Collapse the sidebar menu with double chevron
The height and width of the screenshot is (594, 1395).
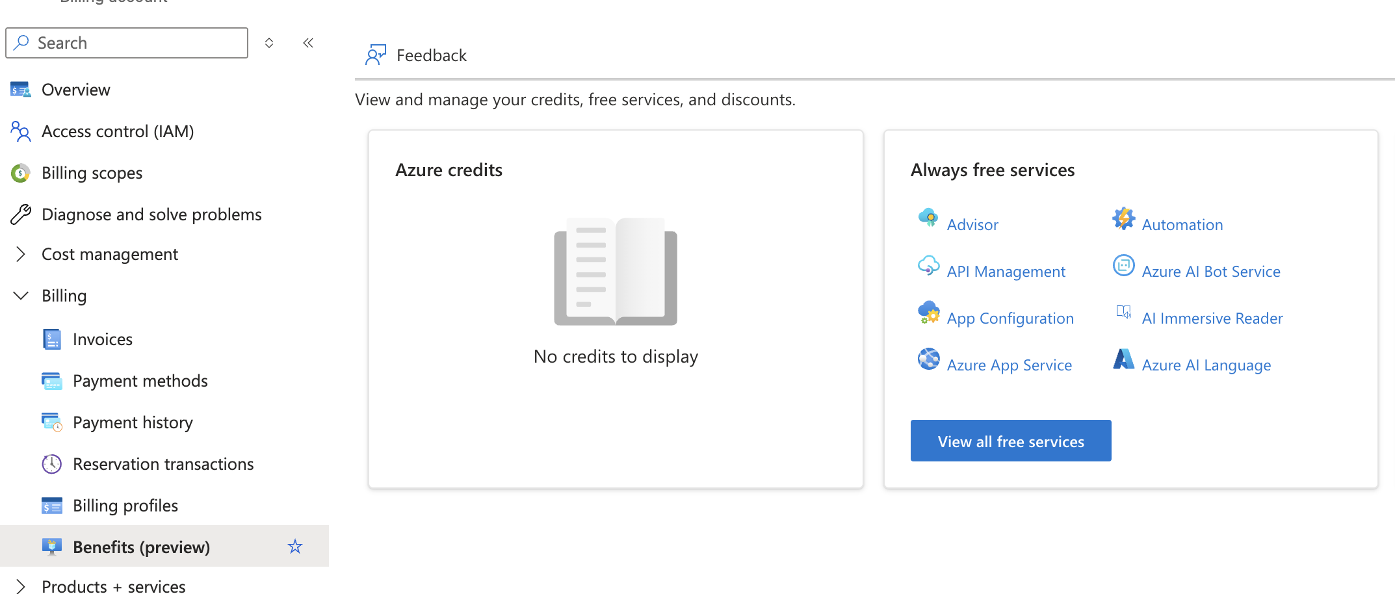(x=308, y=43)
